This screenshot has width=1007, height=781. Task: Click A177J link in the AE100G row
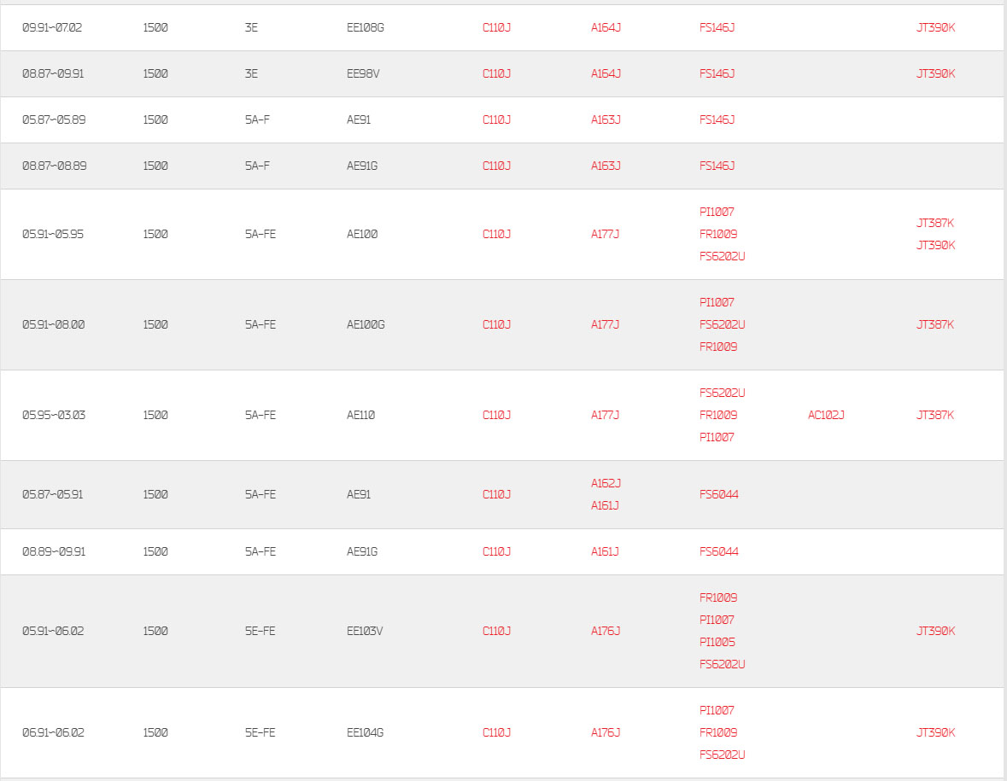[x=605, y=324]
